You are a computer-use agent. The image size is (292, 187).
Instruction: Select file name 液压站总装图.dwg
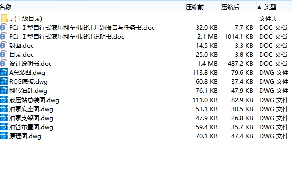[x=34, y=100]
